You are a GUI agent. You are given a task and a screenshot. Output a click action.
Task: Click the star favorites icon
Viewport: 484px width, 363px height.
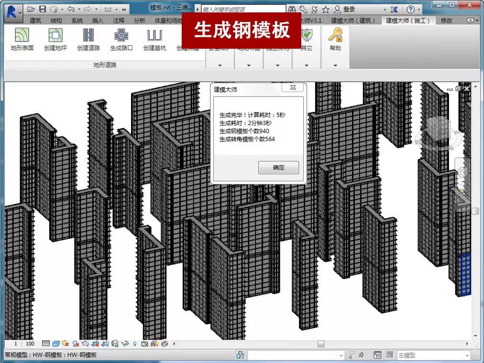click(x=326, y=10)
